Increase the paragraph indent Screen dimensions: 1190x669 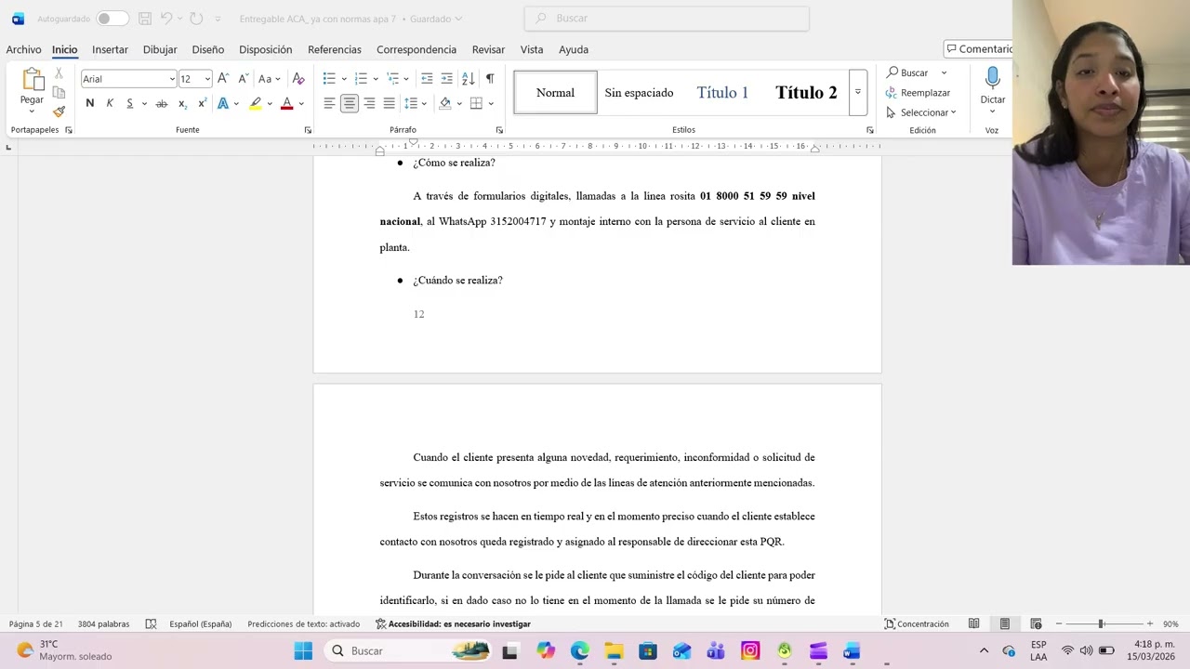(447, 79)
